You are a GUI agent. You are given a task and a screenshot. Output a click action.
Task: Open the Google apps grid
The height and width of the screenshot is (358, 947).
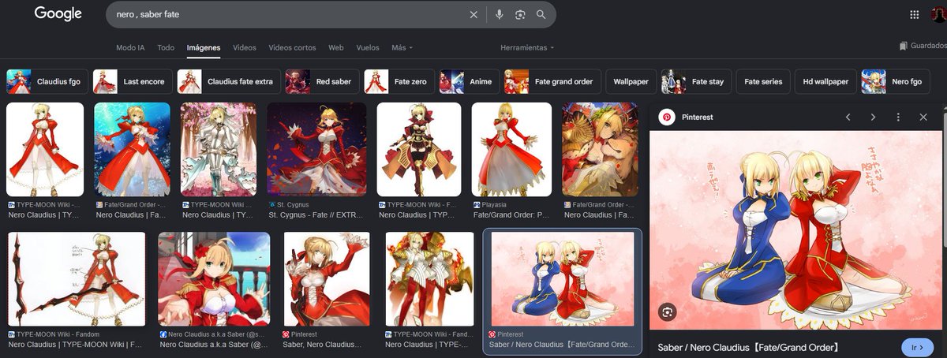coord(915,14)
